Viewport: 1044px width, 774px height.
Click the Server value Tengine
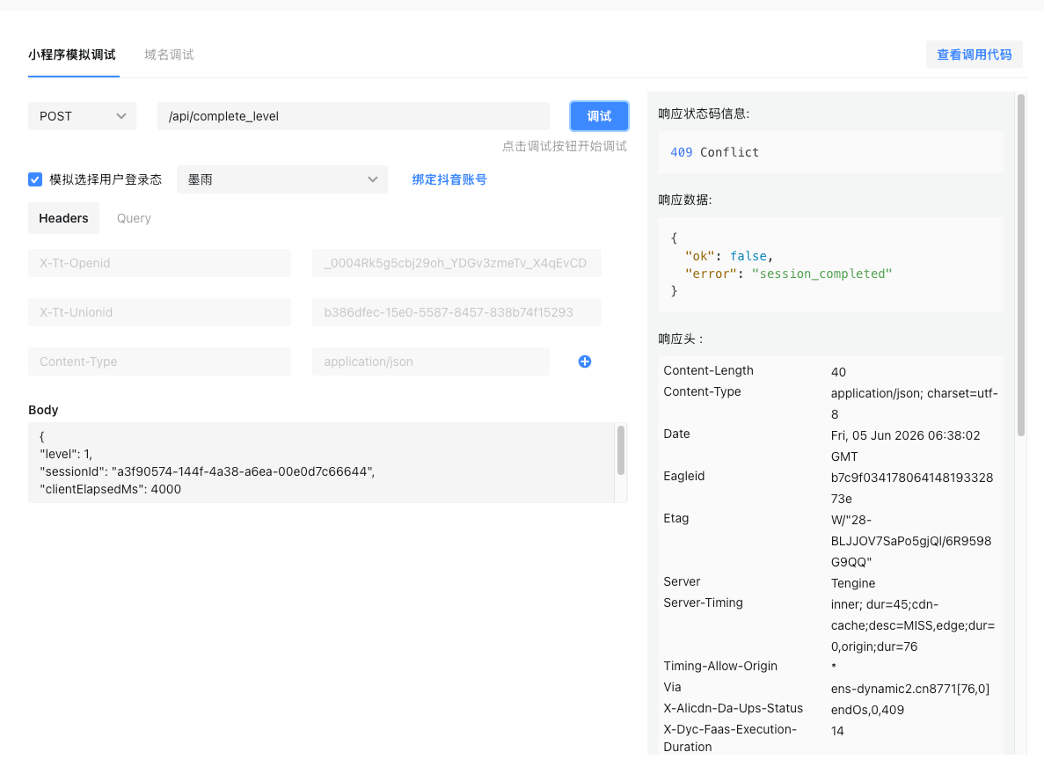tap(853, 583)
